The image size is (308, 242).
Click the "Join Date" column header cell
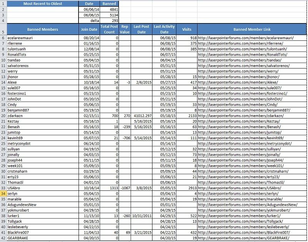89,29
